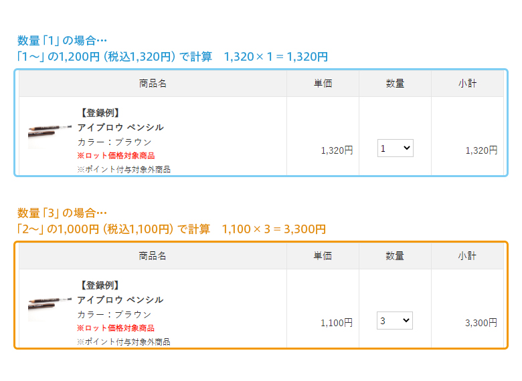Click カラー：ブラウン text in blue-bordered table

[x=114, y=142]
